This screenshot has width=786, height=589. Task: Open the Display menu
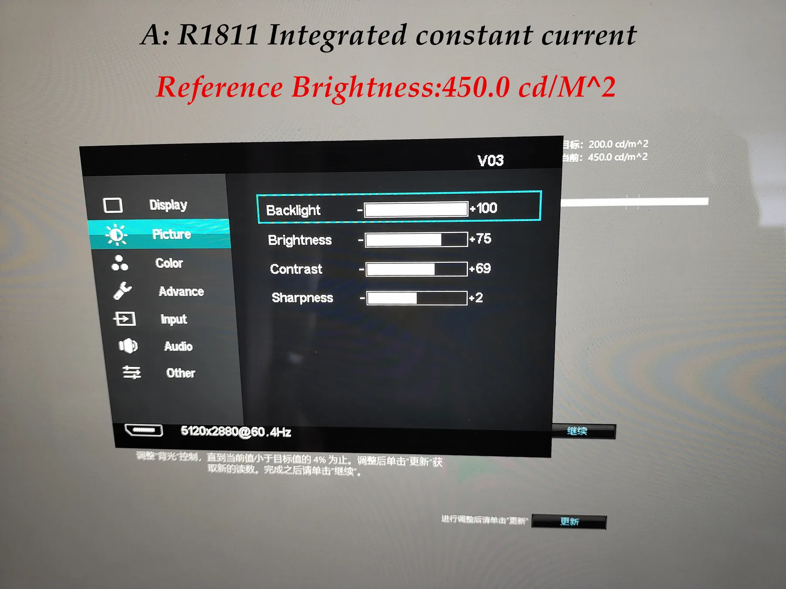tap(168, 205)
